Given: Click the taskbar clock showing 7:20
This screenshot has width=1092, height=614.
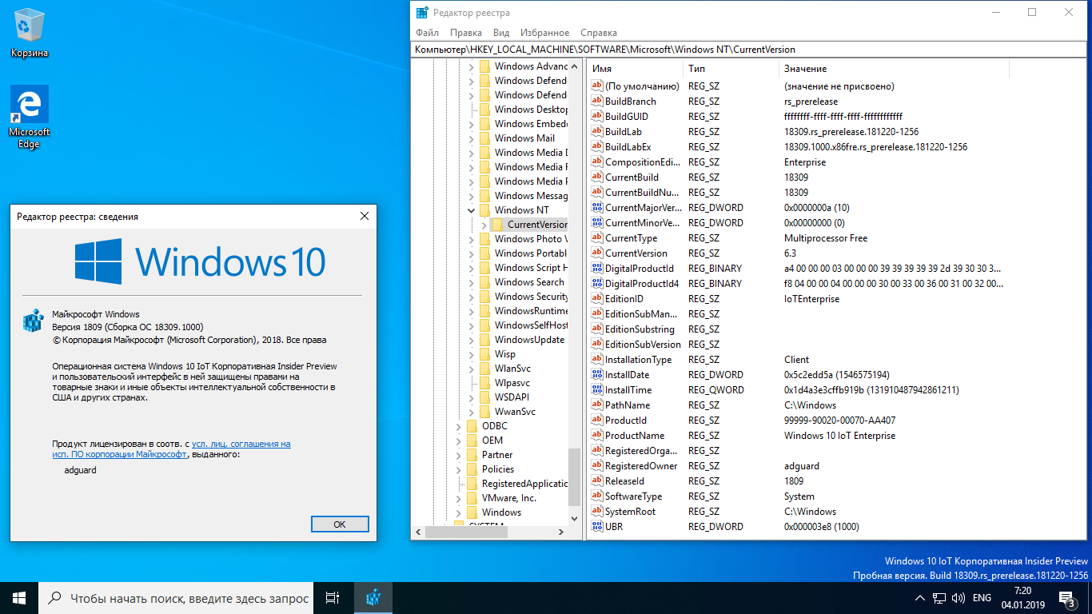Looking at the screenshot, I should click(x=1022, y=597).
